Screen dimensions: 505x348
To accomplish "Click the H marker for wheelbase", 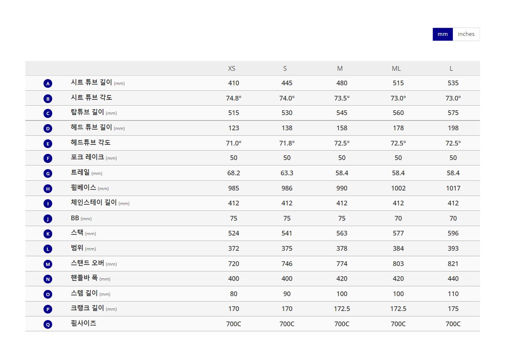I will 48,189.
